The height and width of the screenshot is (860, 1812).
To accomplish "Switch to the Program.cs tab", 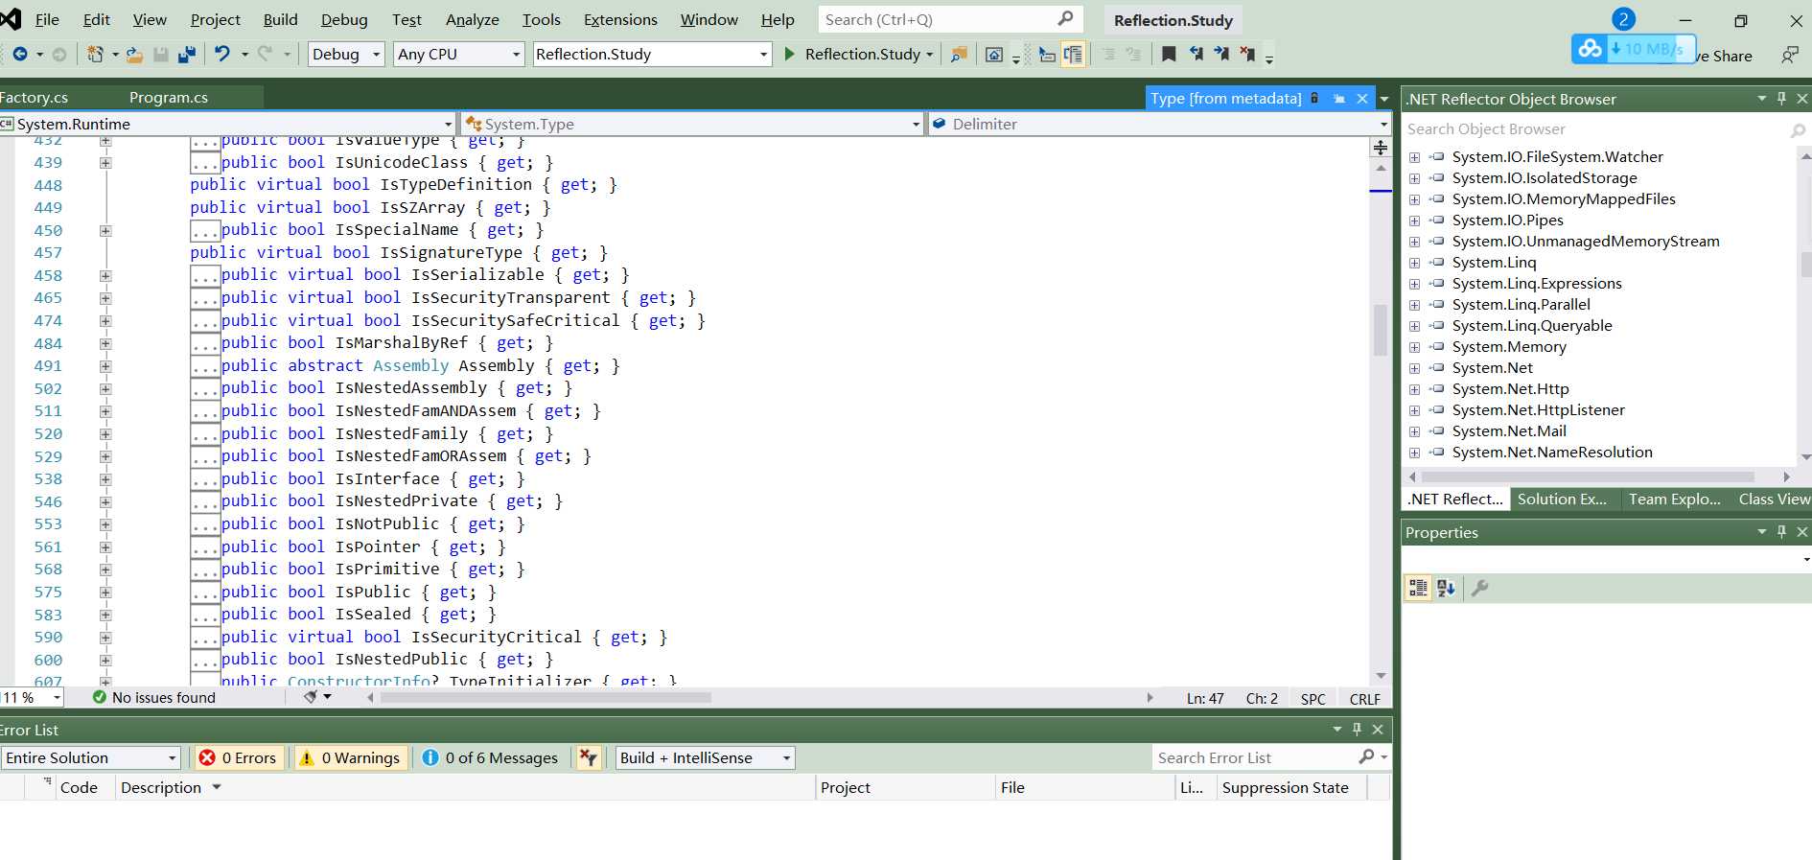I will point(169,98).
